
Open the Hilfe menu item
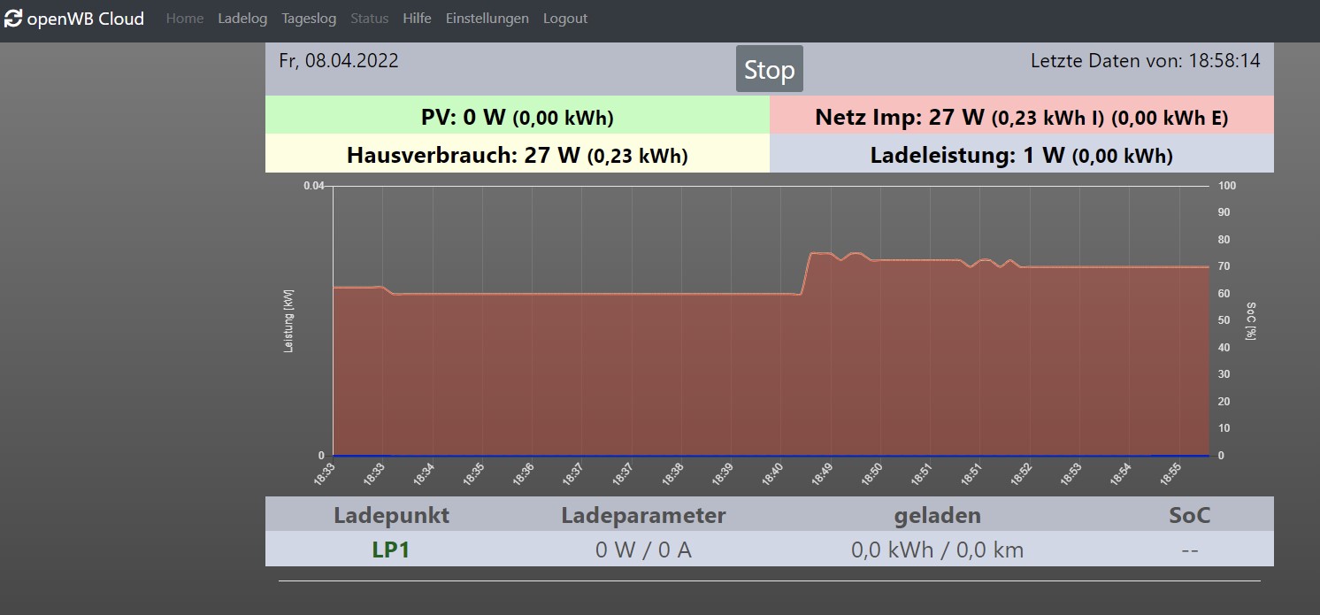click(417, 19)
